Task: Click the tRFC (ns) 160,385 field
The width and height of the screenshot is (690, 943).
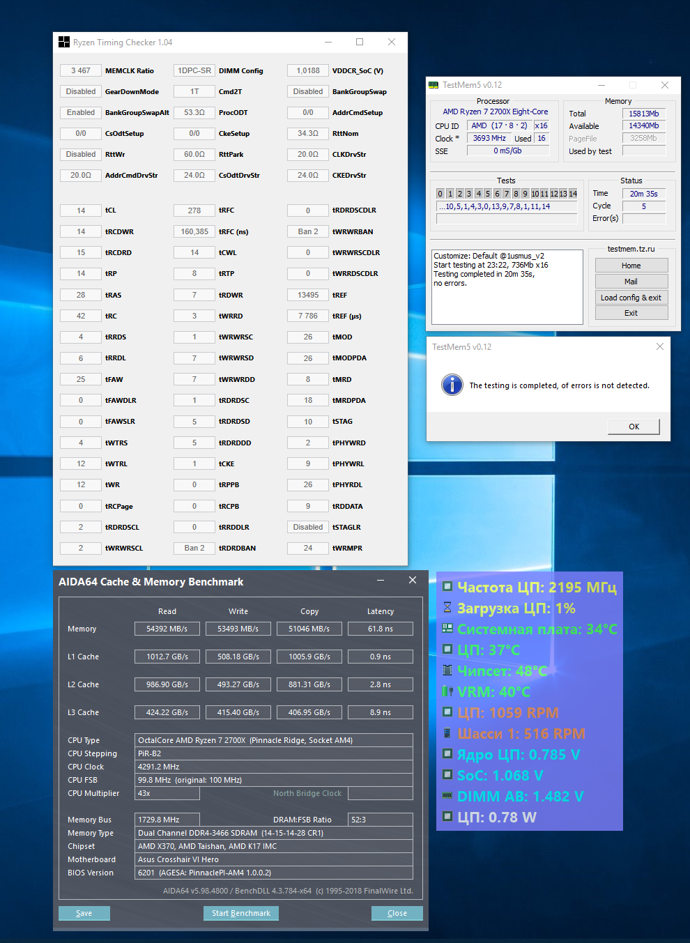Action: pyautogui.click(x=194, y=231)
